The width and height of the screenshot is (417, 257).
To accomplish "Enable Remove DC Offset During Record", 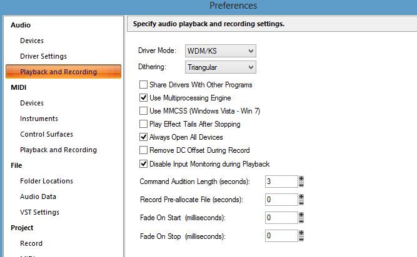I will (144, 150).
